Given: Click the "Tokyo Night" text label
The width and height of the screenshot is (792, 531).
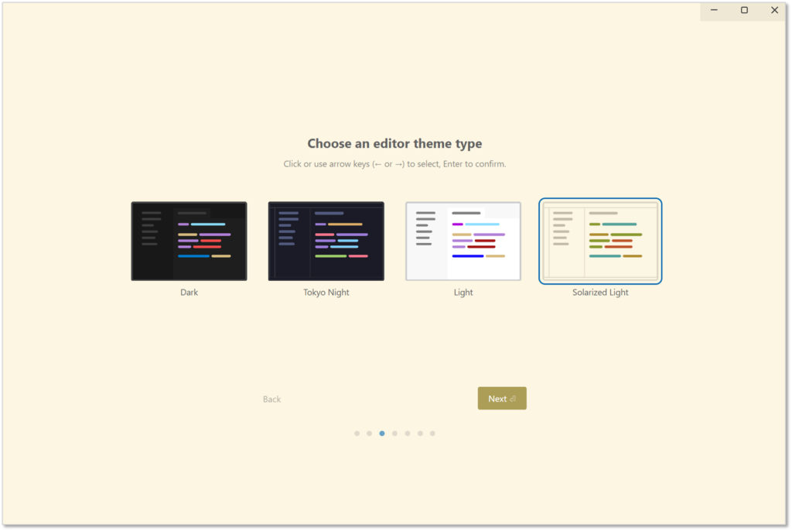Looking at the screenshot, I should 326,293.
